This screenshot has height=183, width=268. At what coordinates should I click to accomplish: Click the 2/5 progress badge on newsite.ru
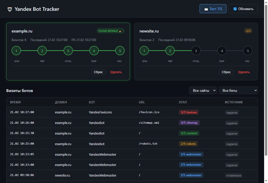(x=248, y=31)
